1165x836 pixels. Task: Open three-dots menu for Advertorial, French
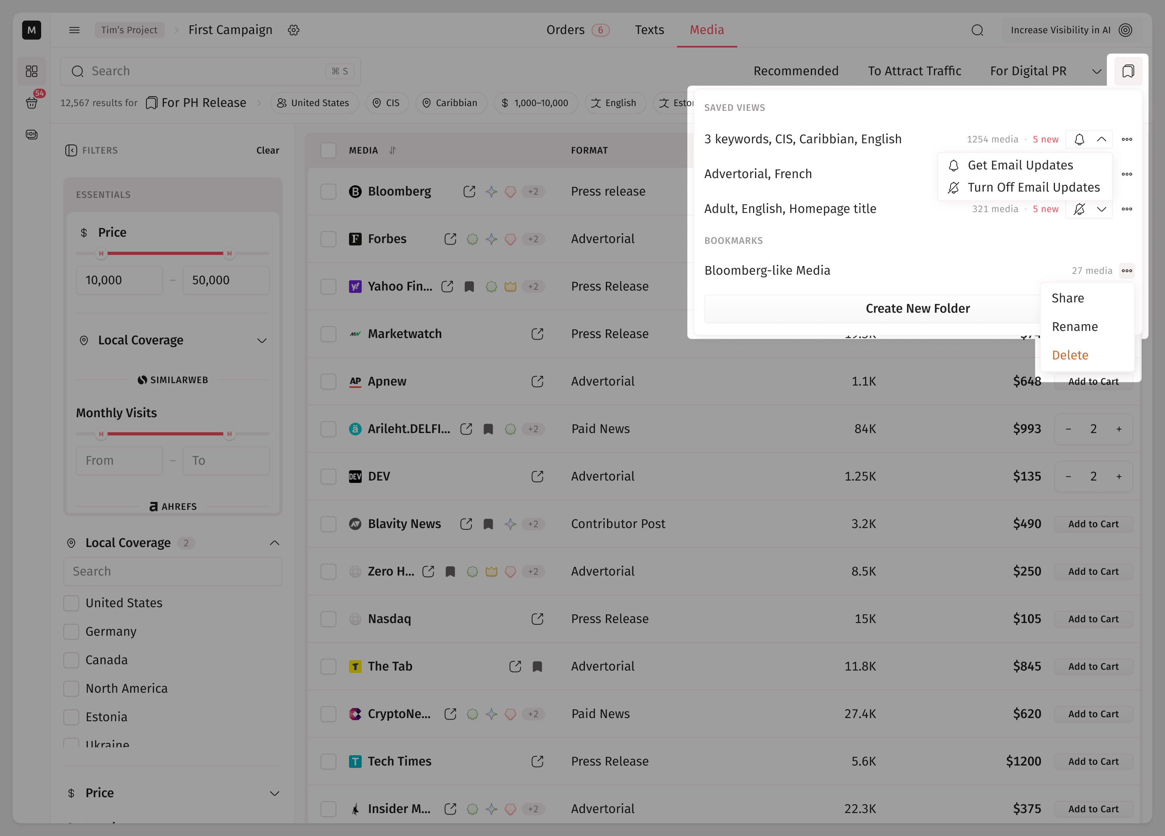(x=1127, y=174)
